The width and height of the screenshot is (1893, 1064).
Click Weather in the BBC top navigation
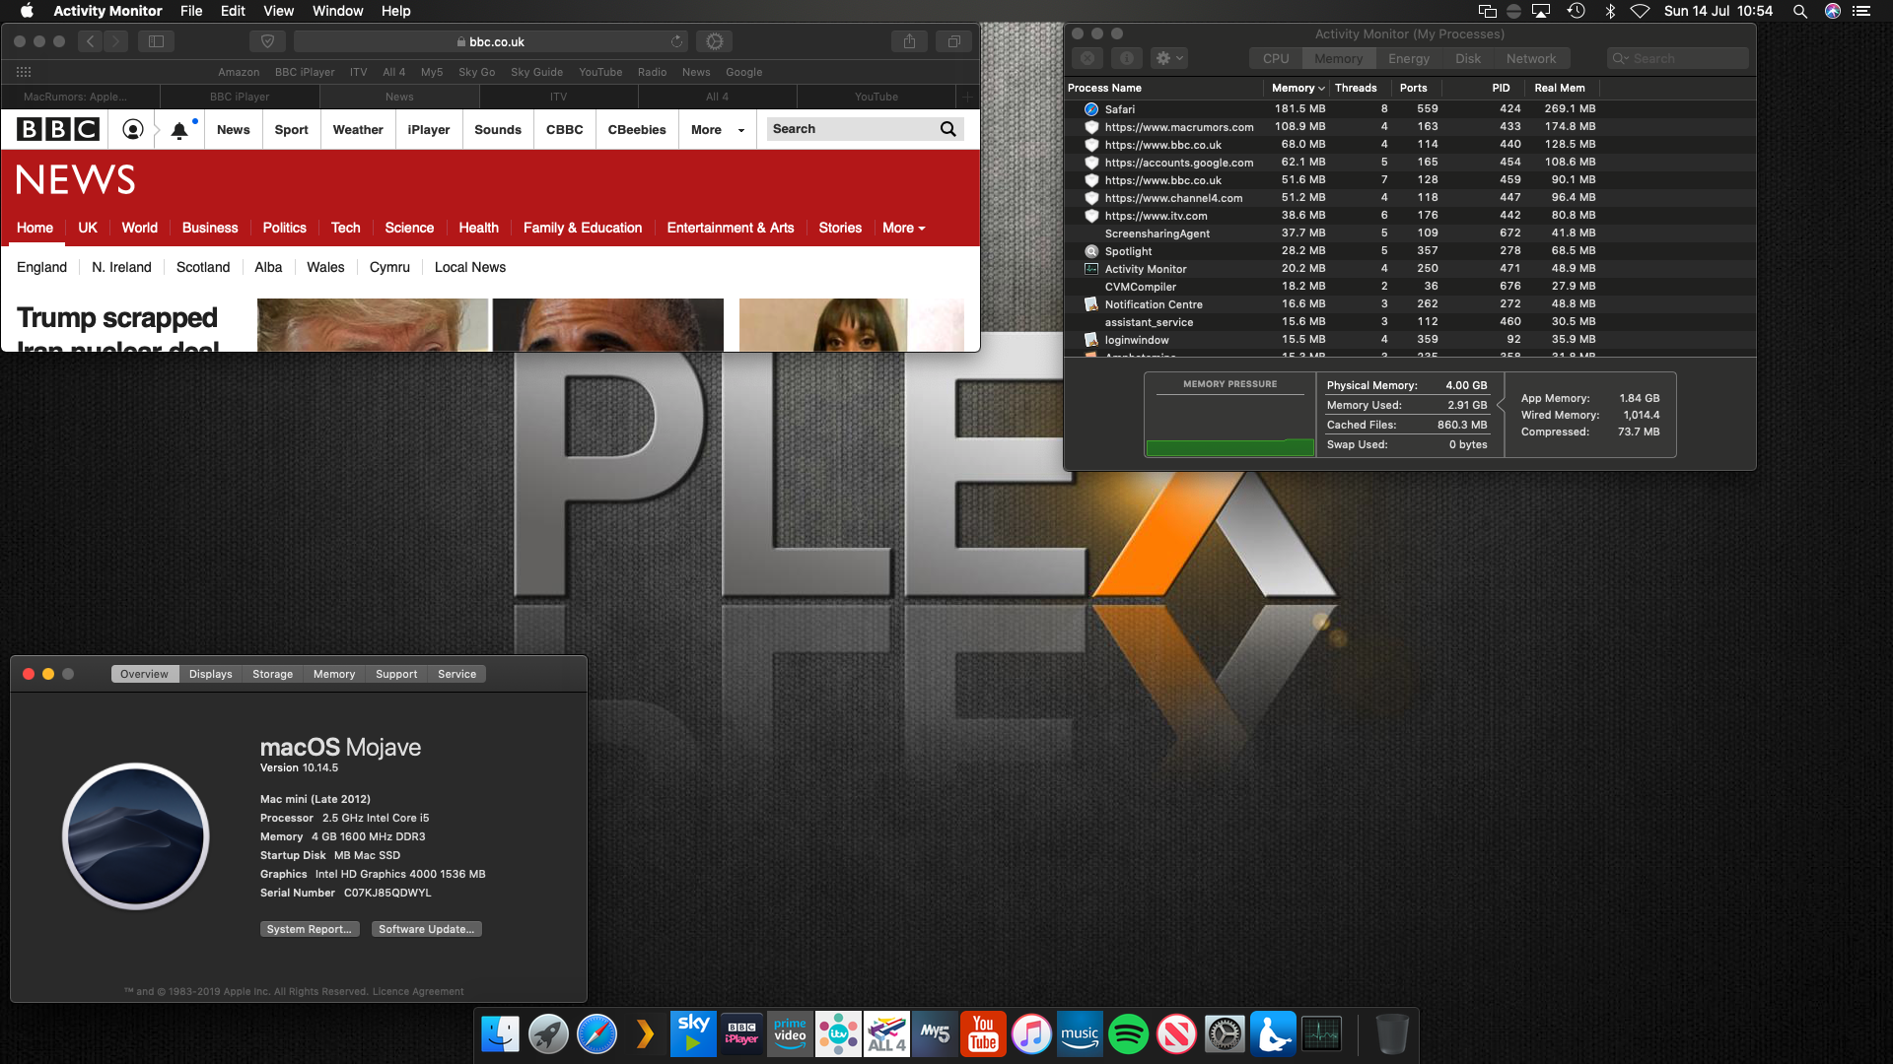[358, 130]
